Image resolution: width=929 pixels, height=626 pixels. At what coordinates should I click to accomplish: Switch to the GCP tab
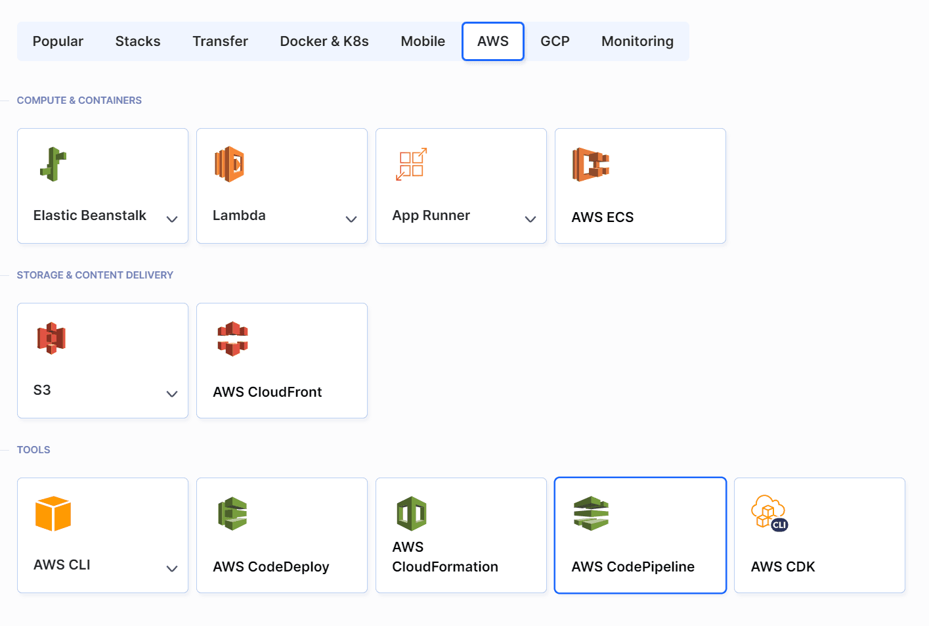coord(555,41)
